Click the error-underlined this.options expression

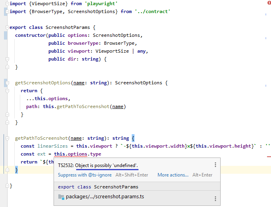pos(71,154)
